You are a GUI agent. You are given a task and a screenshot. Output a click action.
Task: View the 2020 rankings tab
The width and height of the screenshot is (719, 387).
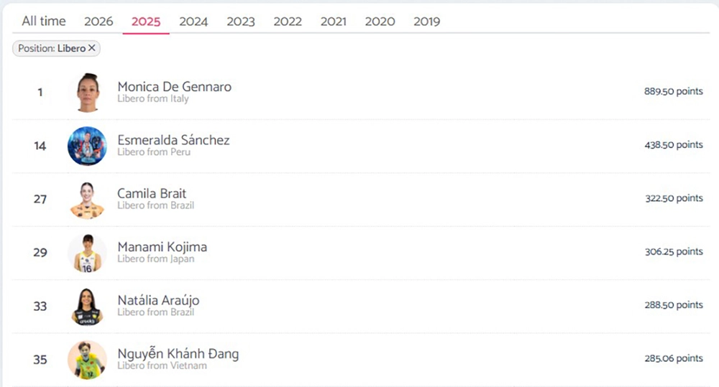tap(380, 22)
